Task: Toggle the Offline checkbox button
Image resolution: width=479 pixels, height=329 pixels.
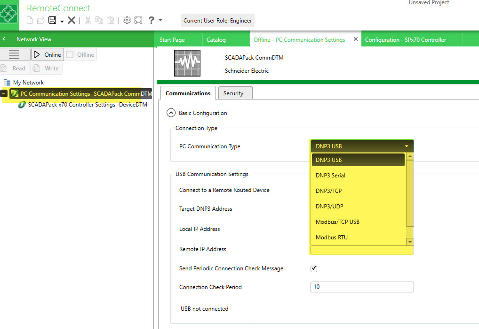Action: pos(80,54)
